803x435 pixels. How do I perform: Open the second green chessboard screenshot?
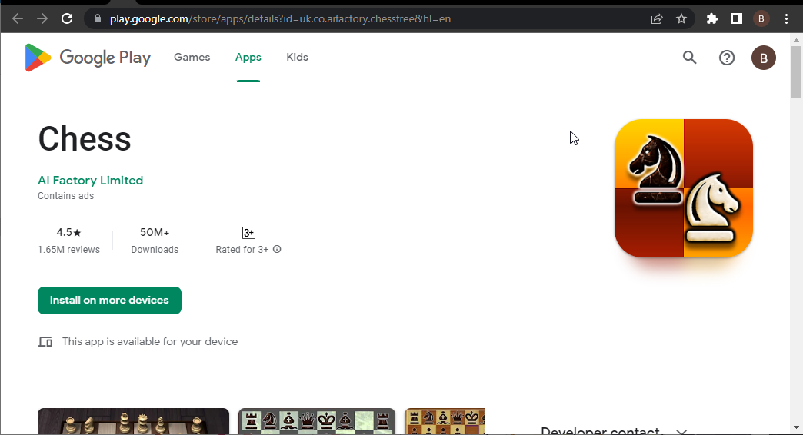tap(317, 422)
